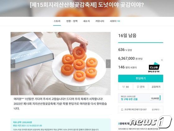Switch to the 반환 · 정책 tab

pyautogui.click(x=72, y=21)
